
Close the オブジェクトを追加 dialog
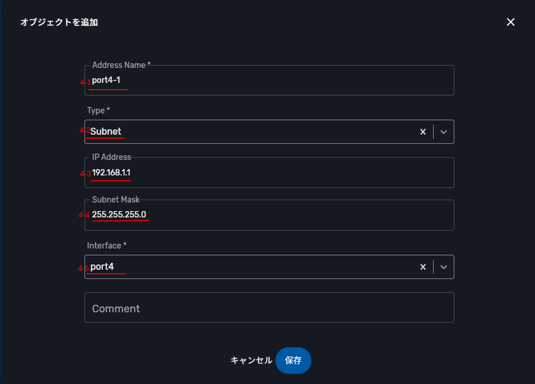click(511, 22)
